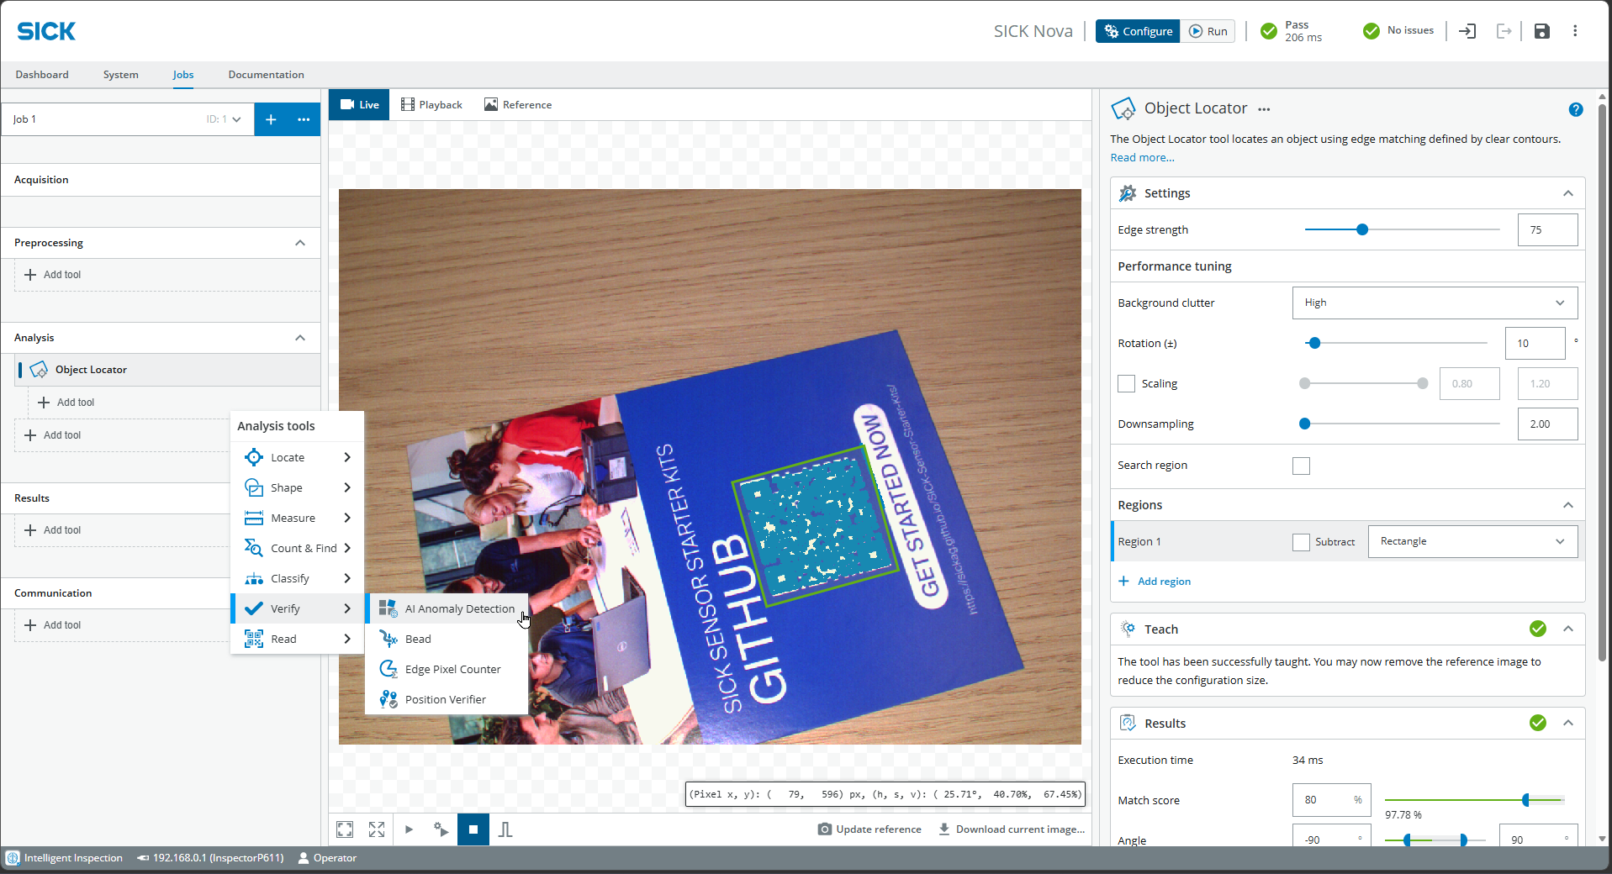Screen dimensions: 1612x874
Task: Switch to Configure mode
Action: pos(1138,31)
